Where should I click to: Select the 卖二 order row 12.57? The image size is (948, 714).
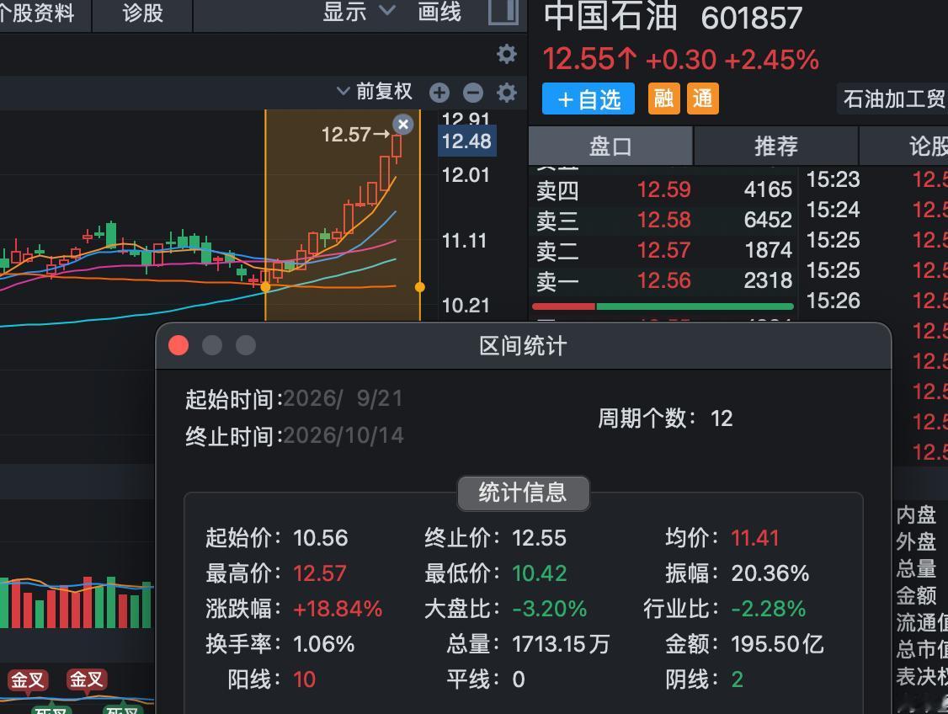pyautogui.click(x=663, y=250)
